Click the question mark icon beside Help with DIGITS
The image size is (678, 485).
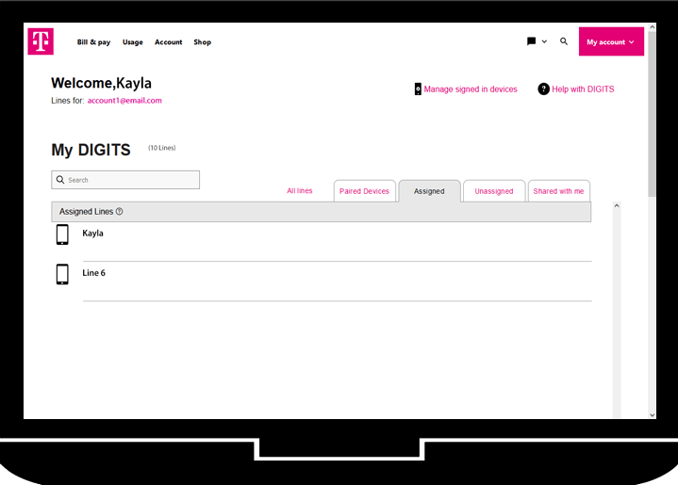pyautogui.click(x=543, y=89)
